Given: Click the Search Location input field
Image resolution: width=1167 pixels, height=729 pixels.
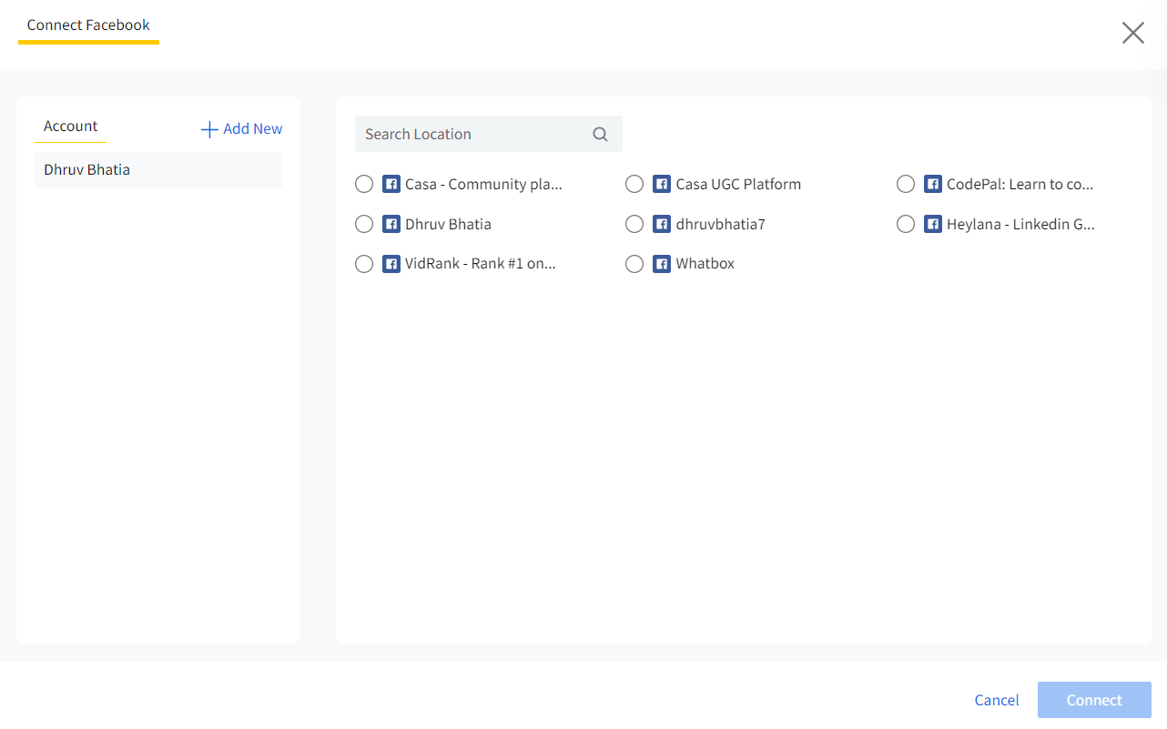Looking at the screenshot, I should (x=489, y=134).
